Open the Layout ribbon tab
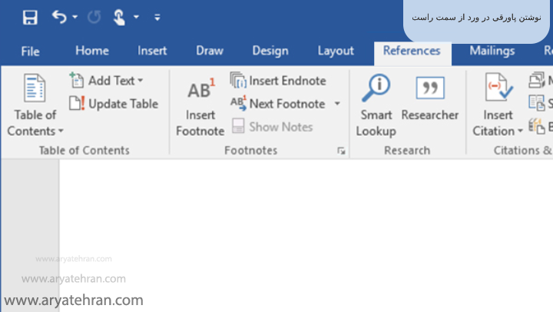 [x=336, y=51]
